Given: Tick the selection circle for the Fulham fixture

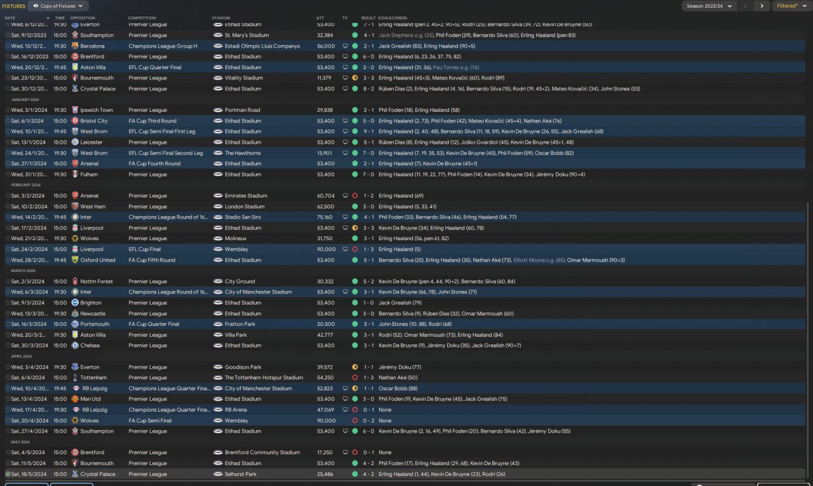Looking at the screenshot, I should (x=8, y=175).
